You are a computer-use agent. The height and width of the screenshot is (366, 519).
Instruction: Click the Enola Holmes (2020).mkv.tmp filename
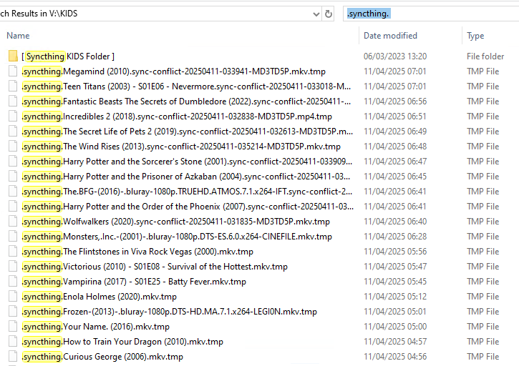tap(100, 297)
